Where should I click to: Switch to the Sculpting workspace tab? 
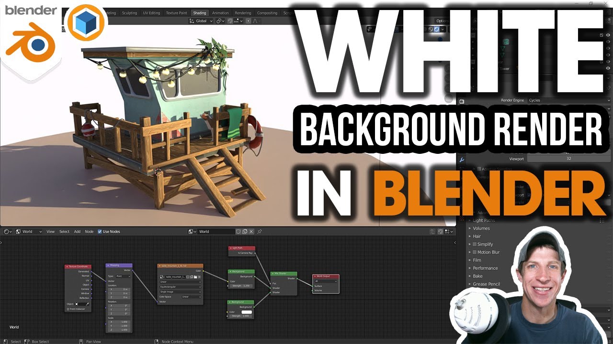pos(129,13)
